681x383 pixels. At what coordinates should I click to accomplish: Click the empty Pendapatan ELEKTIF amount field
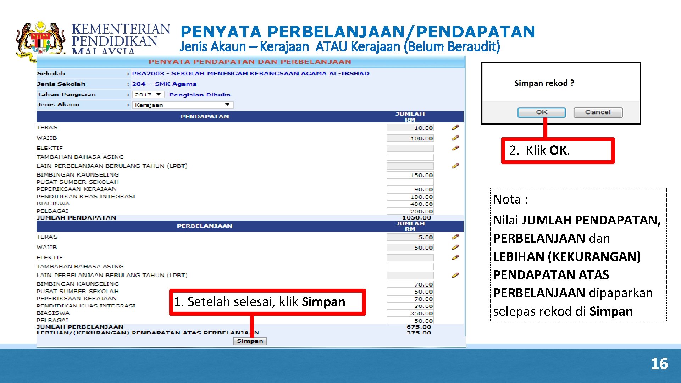pyautogui.click(x=410, y=148)
